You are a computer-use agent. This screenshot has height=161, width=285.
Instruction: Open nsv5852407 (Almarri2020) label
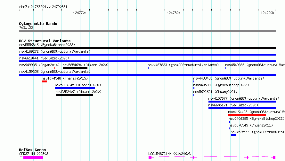[x=78, y=92]
